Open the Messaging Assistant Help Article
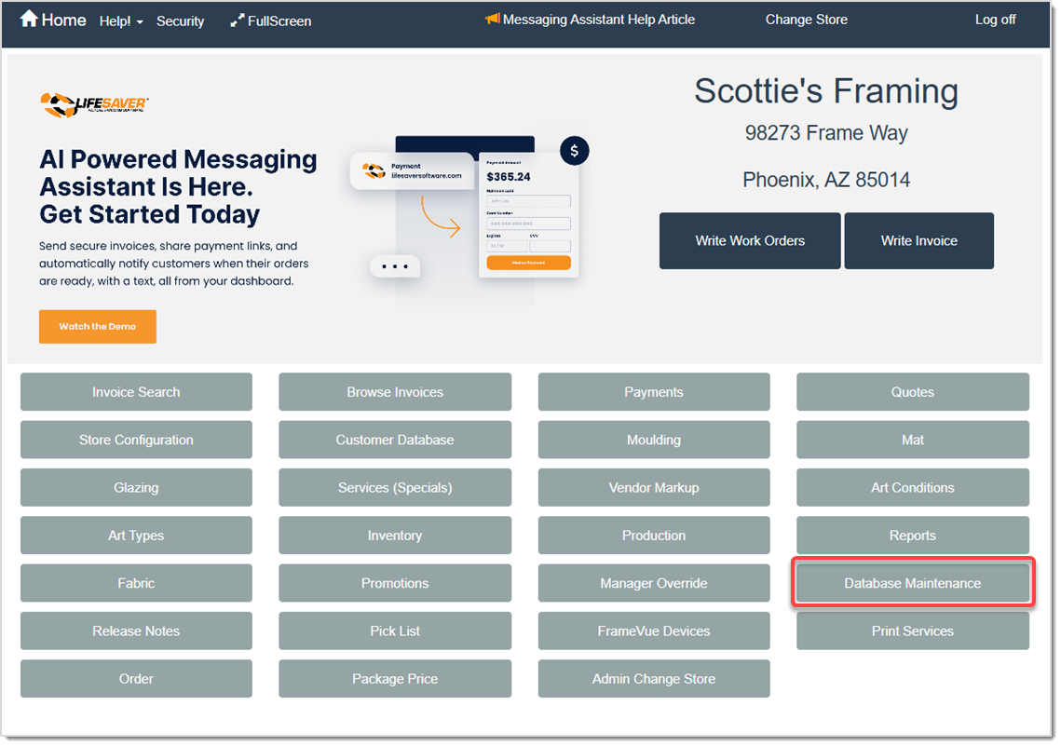Screen dimensions: 1061x746 [x=599, y=19]
